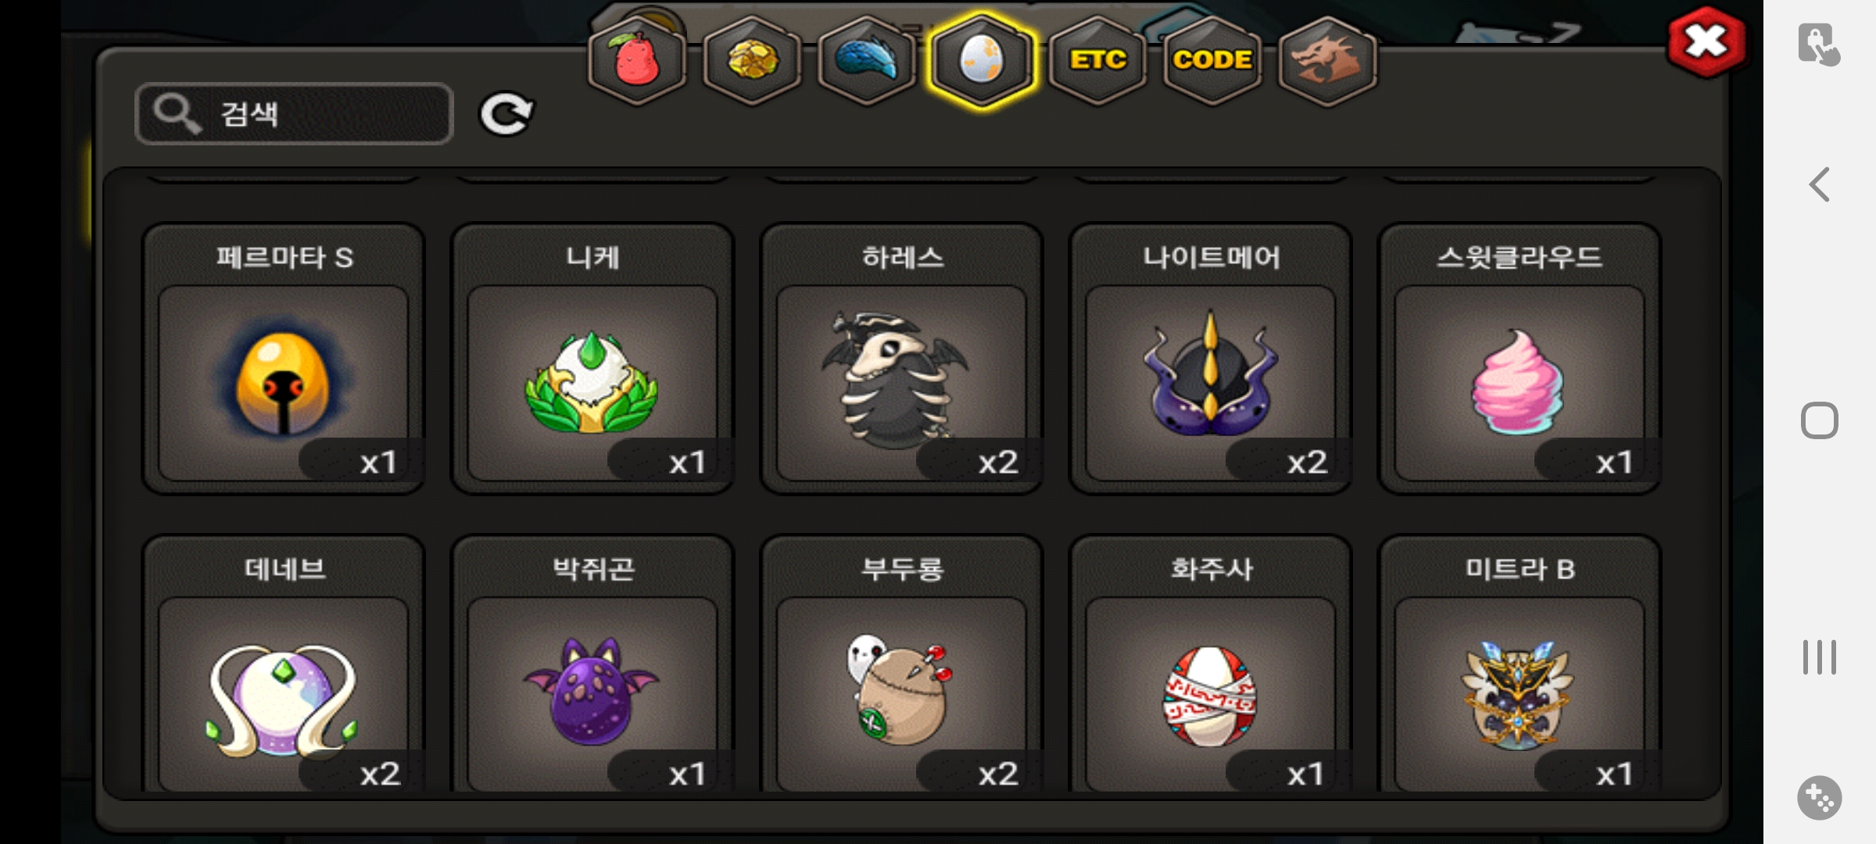1876x844 pixels.
Task: Open the brown dragon head tab
Action: point(1327,60)
